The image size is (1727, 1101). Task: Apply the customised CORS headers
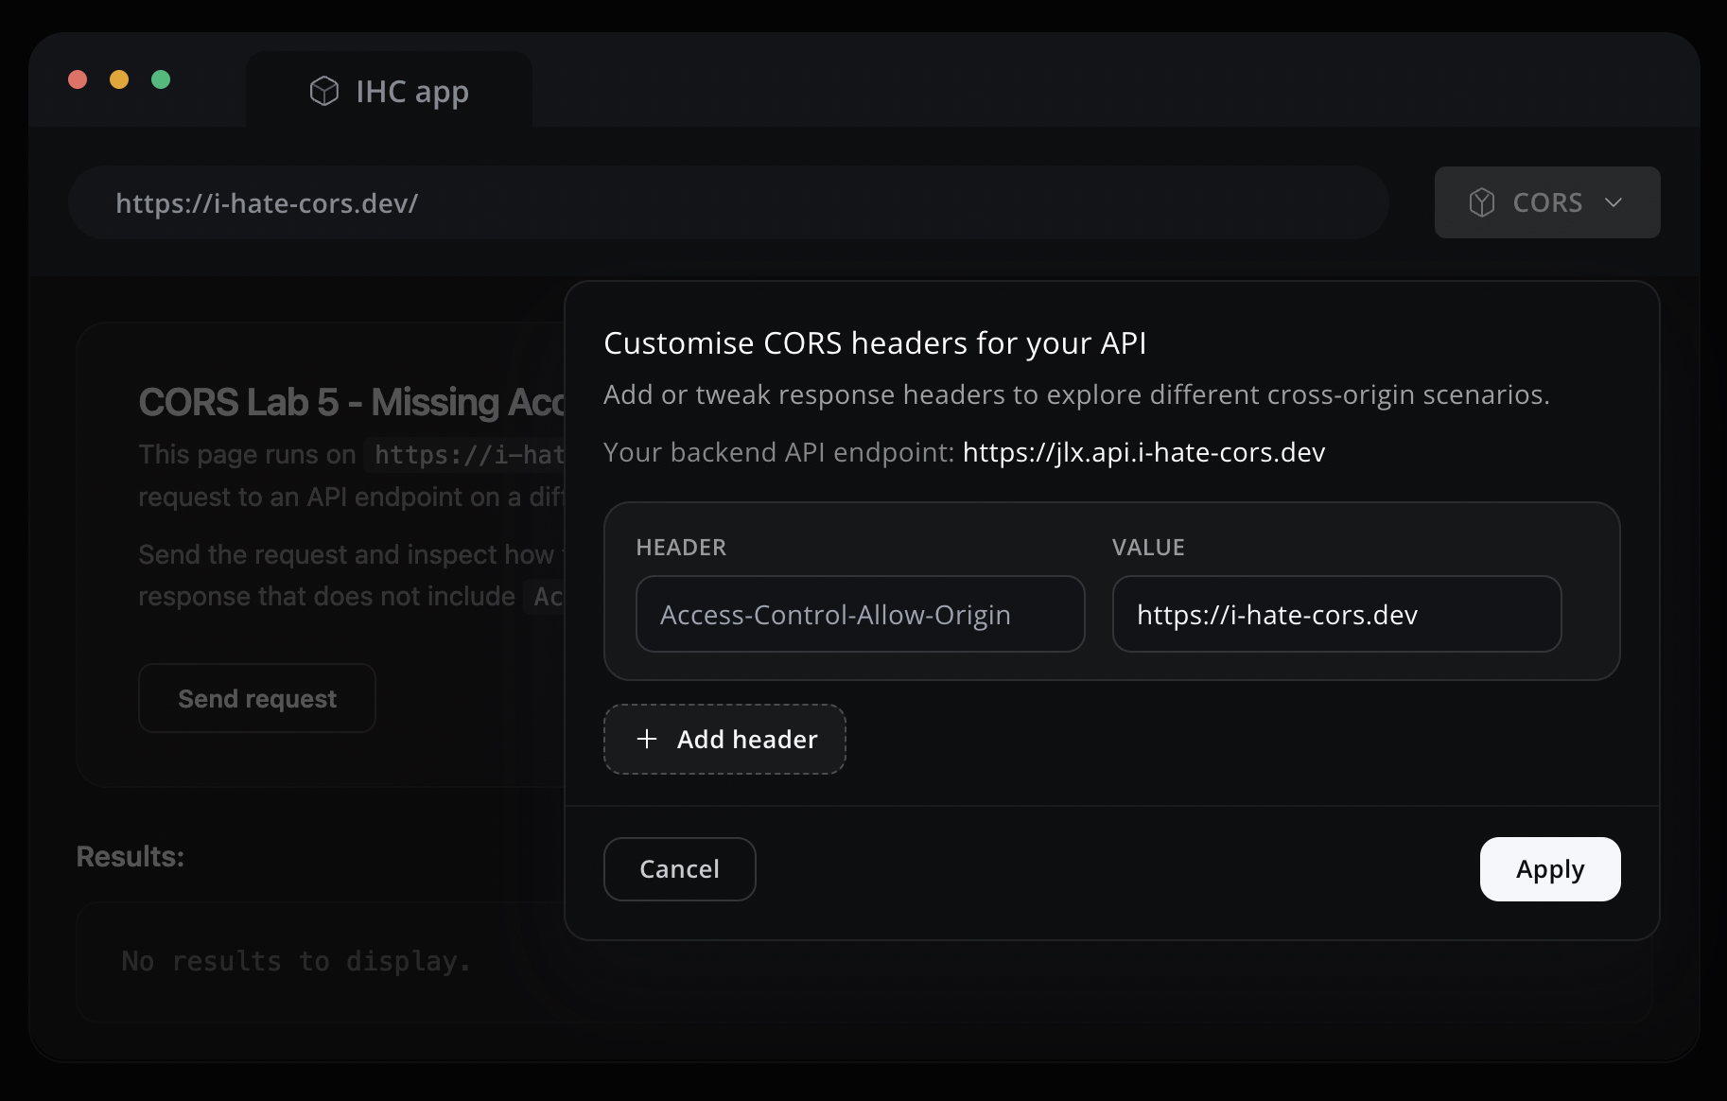pos(1549,868)
